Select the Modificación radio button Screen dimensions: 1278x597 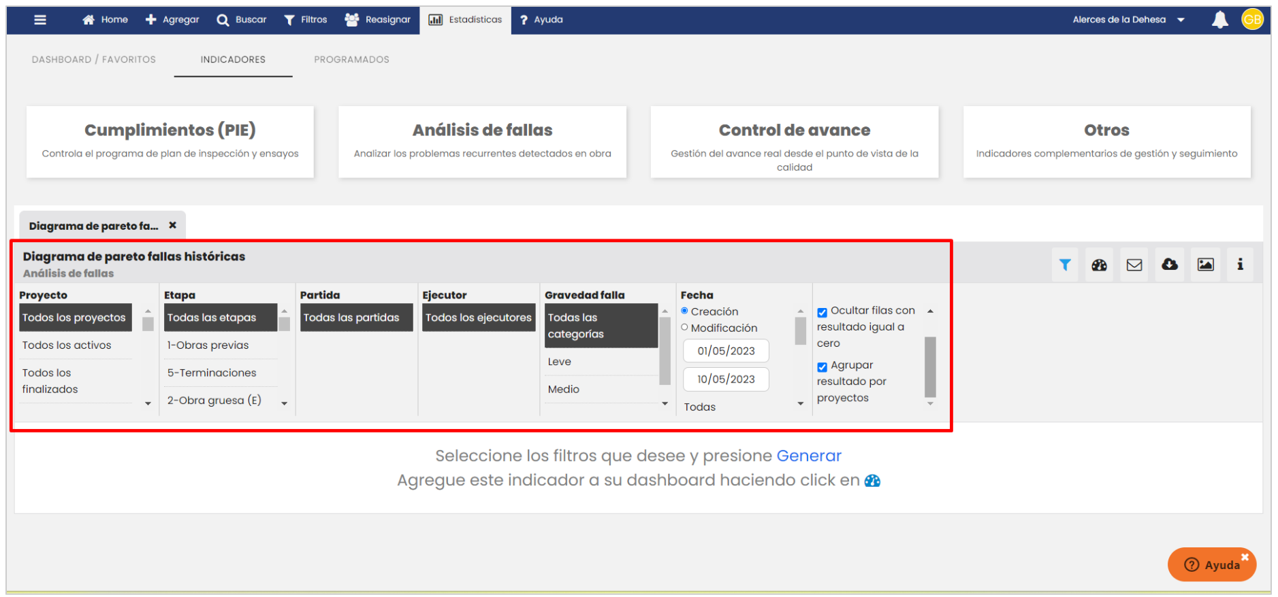click(685, 327)
